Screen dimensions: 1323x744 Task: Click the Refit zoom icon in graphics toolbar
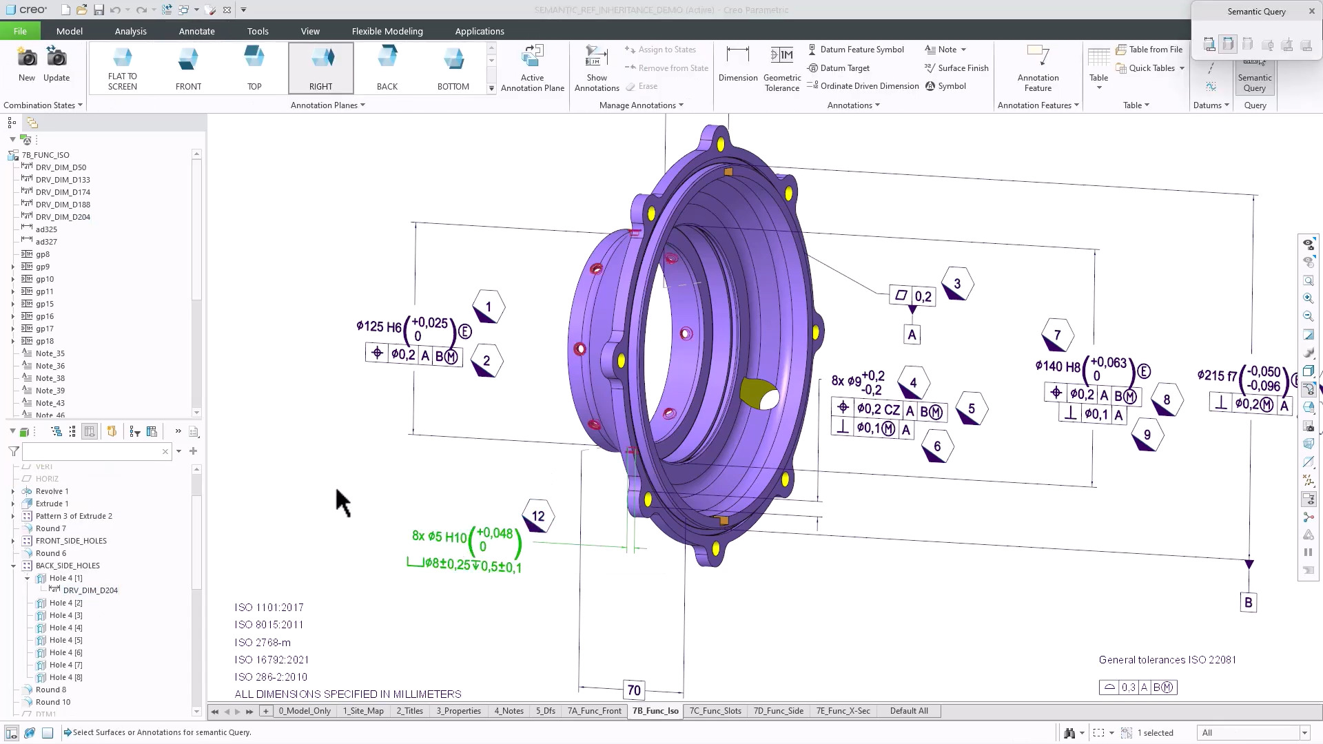pyautogui.click(x=1308, y=281)
